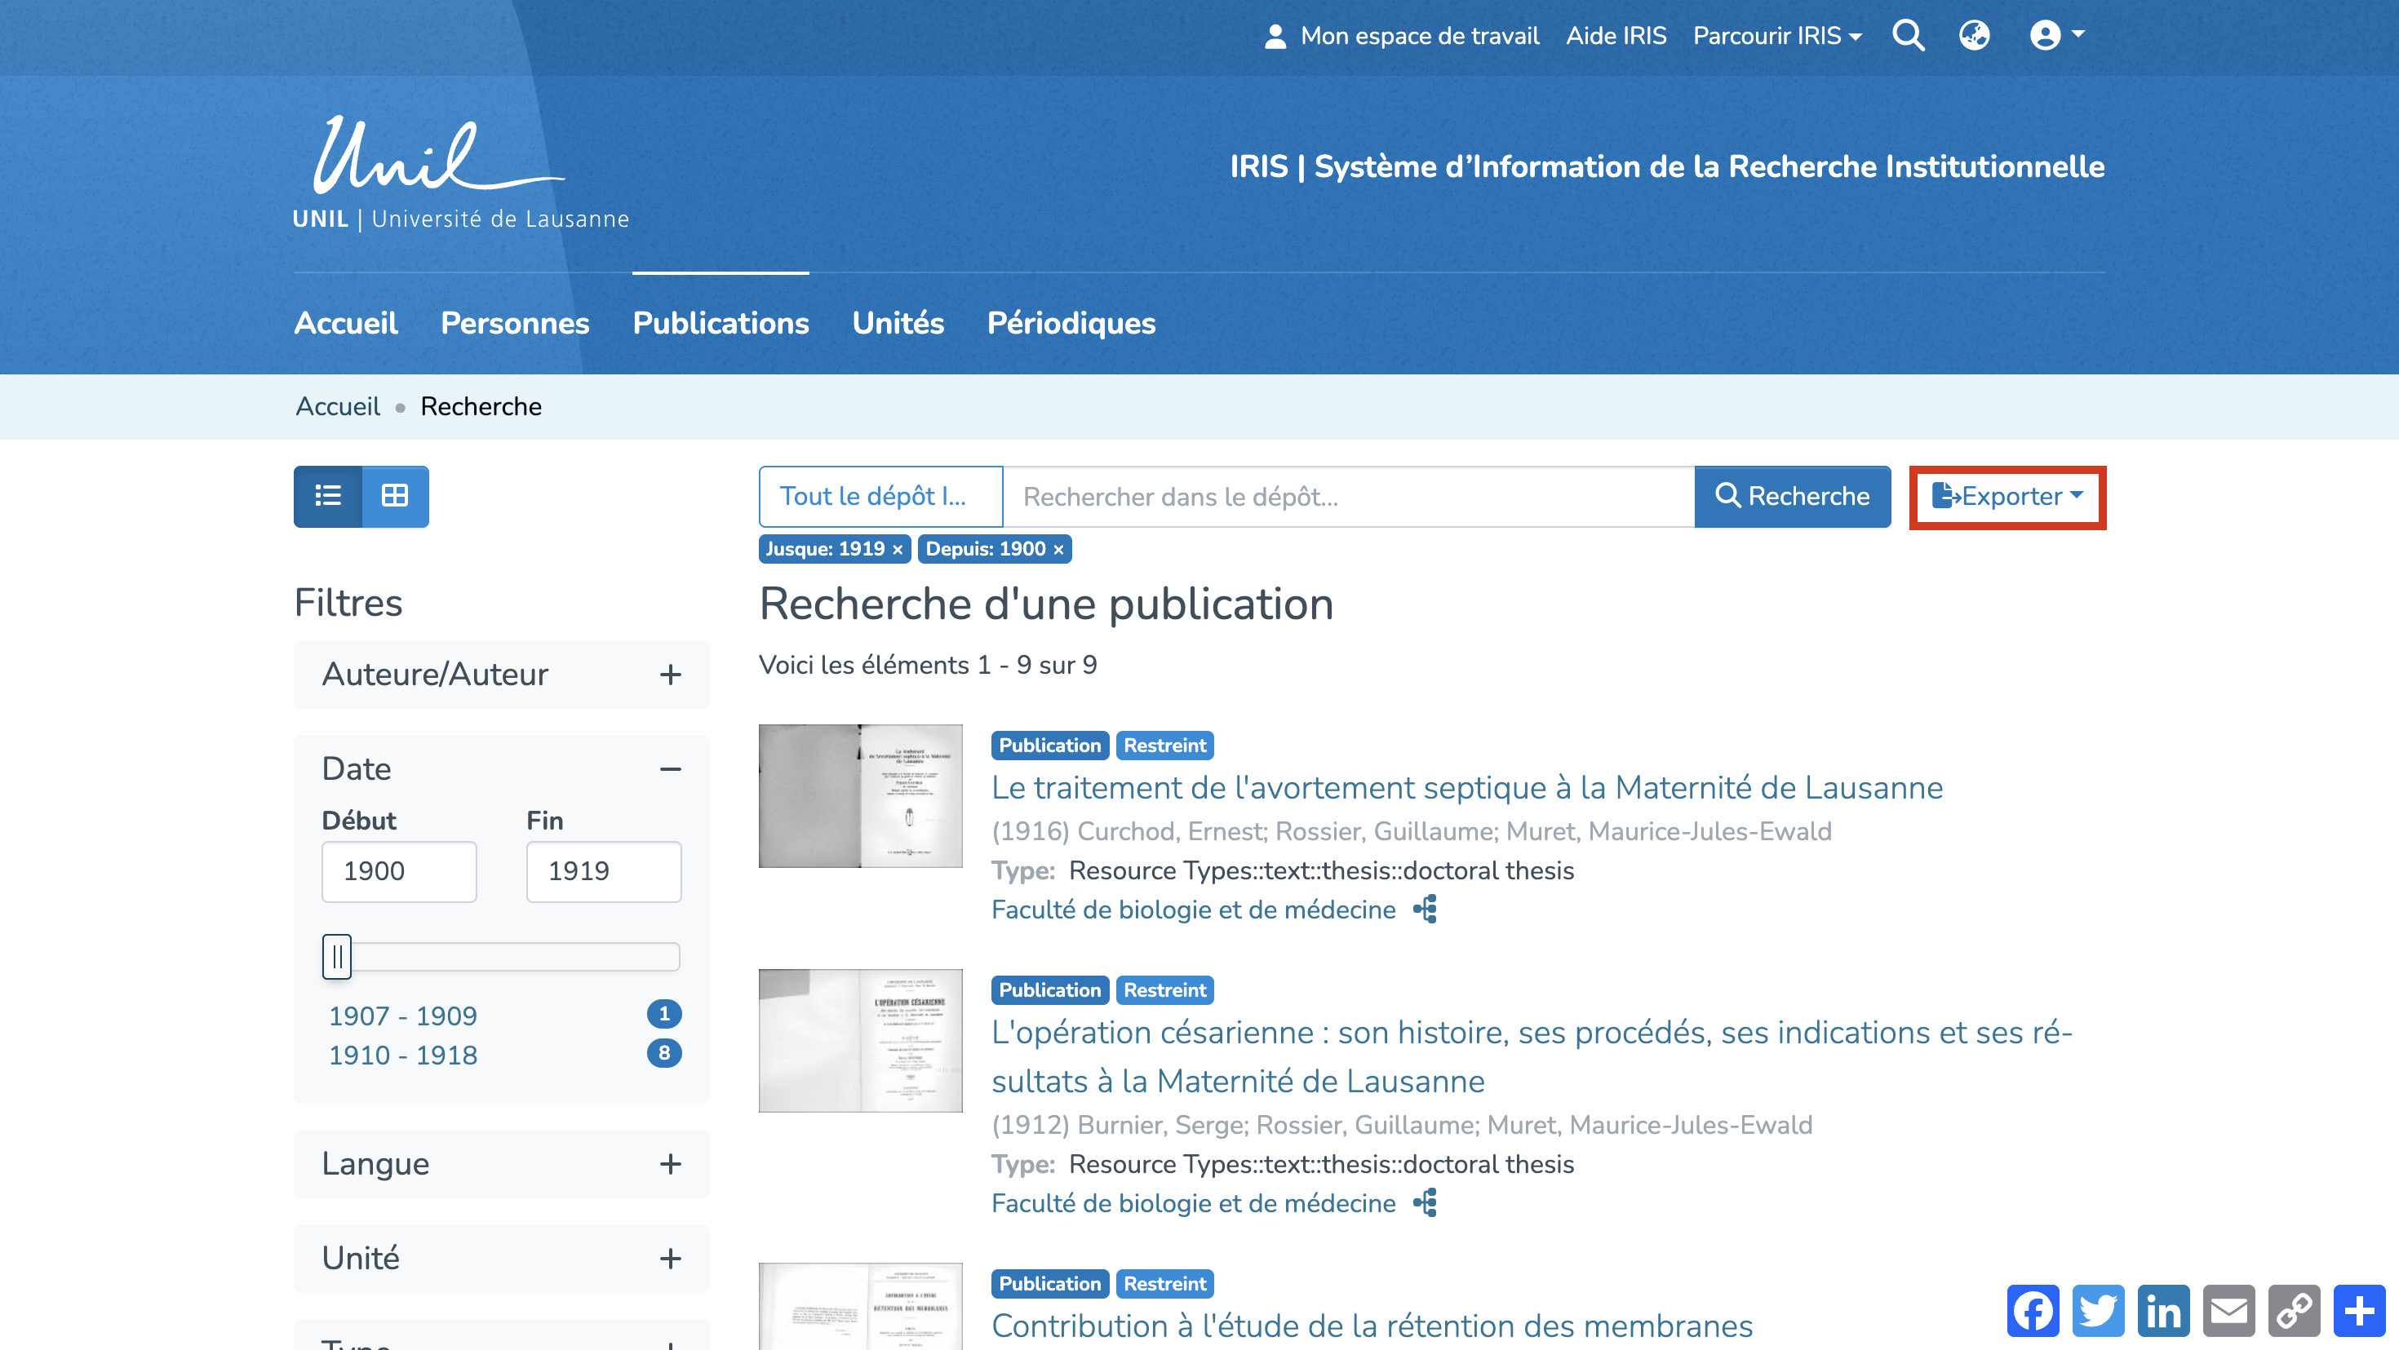Screen dimensions: 2399x1350
Task: Click the copy link share icon
Action: click(2294, 1311)
